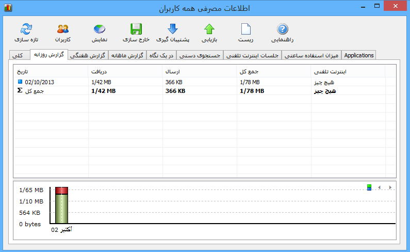
Task: Click the اکتبر 02 bar in the chart
Action: click(x=62, y=206)
